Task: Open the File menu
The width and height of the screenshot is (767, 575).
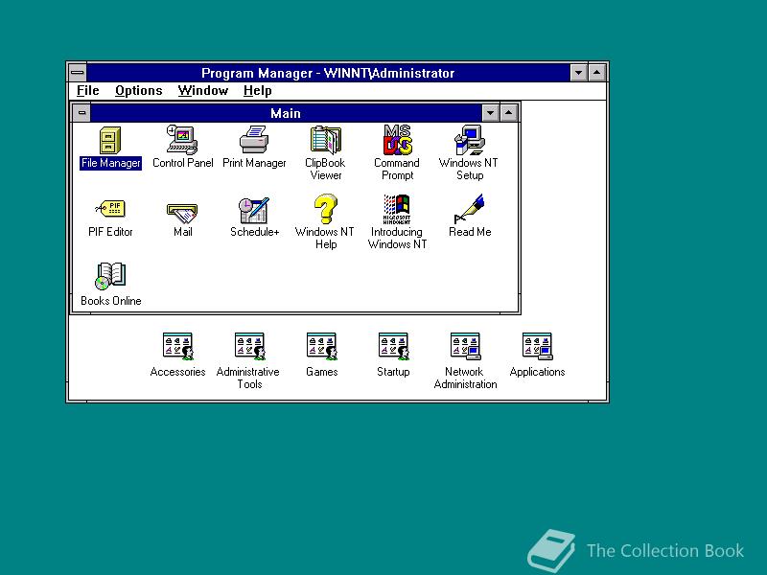Action: click(87, 91)
